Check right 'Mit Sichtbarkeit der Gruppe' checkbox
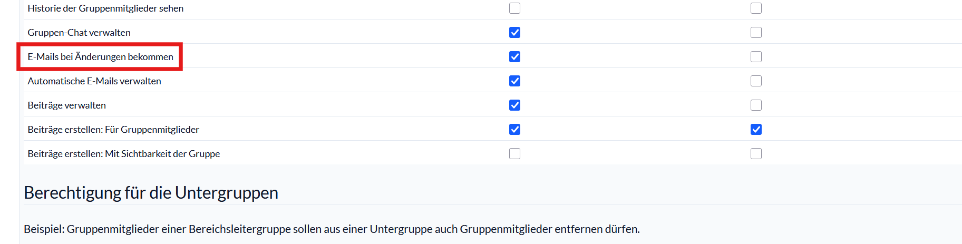The width and height of the screenshot is (962, 244). [x=756, y=154]
